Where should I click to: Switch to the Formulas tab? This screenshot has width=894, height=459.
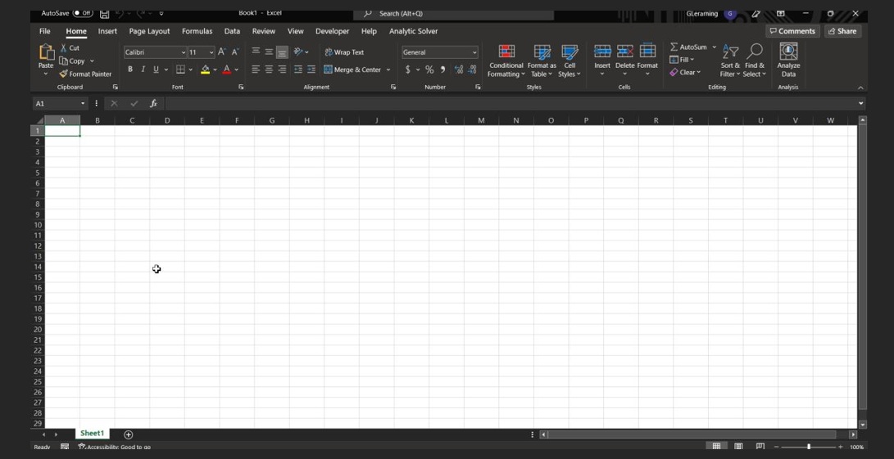pos(197,31)
